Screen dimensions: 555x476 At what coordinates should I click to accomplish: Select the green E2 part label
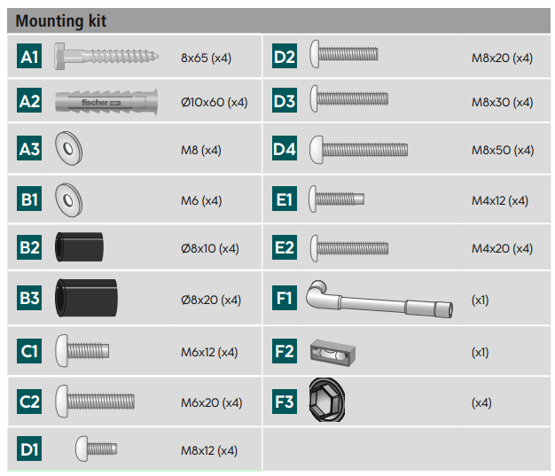tap(285, 248)
